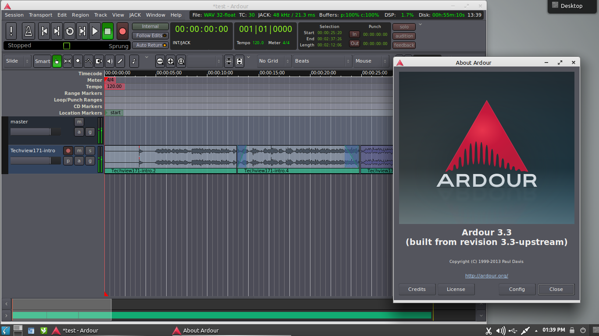Expand track heights

click(x=239, y=61)
